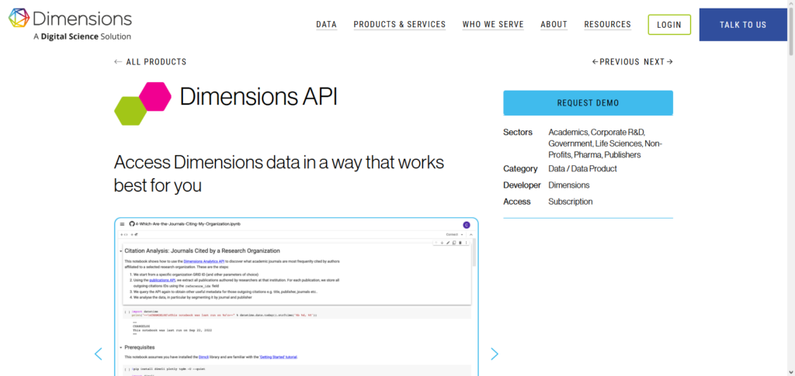Open the RESOURCES menu
This screenshot has width=795, height=376.
click(607, 24)
